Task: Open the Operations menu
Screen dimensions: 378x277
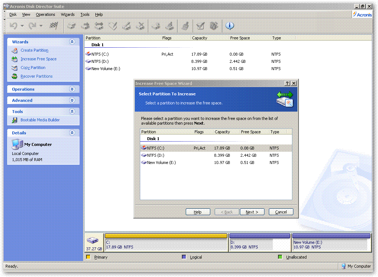Action: pyautogui.click(x=45, y=14)
